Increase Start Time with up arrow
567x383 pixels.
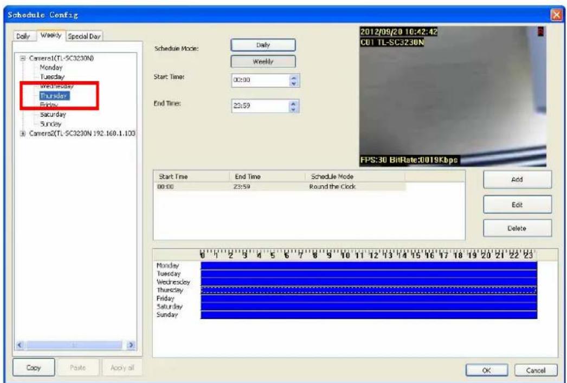(294, 77)
